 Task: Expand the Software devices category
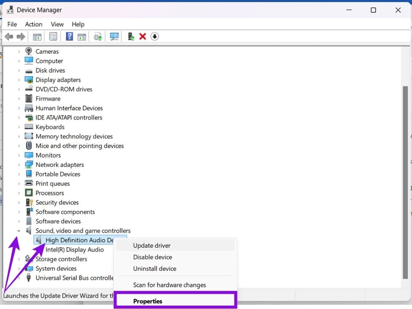[19, 221]
